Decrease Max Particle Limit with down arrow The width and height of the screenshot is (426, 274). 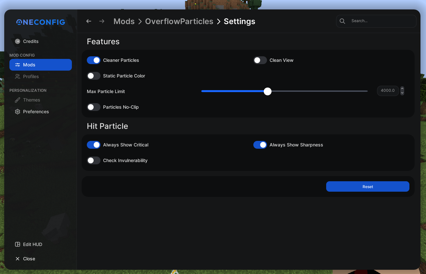tap(402, 93)
